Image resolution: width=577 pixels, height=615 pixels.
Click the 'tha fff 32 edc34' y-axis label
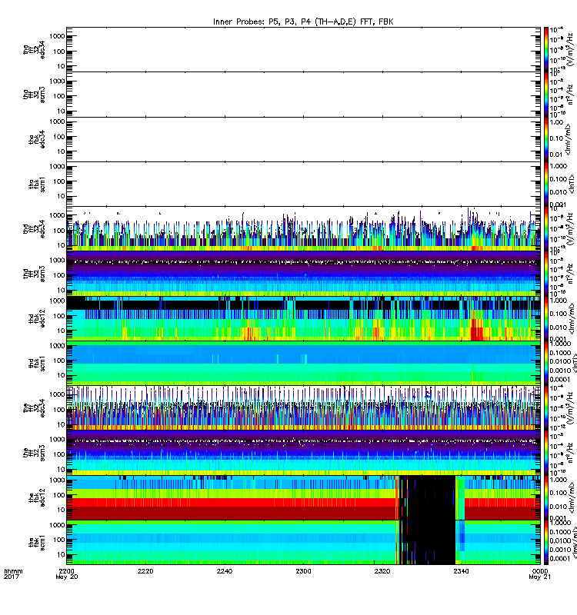click(34, 50)
